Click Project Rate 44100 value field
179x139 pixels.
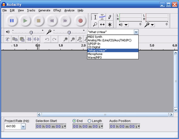pyautogui.click(x=13, y=126)
